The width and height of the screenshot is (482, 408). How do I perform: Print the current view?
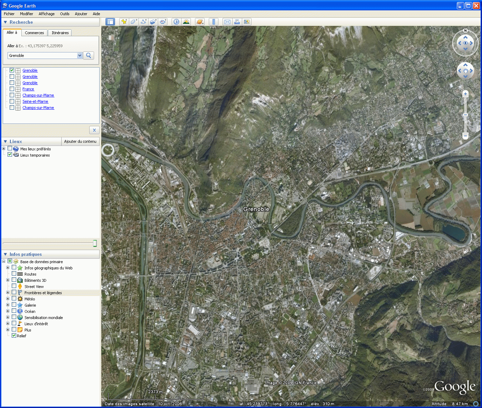(237, 22)
